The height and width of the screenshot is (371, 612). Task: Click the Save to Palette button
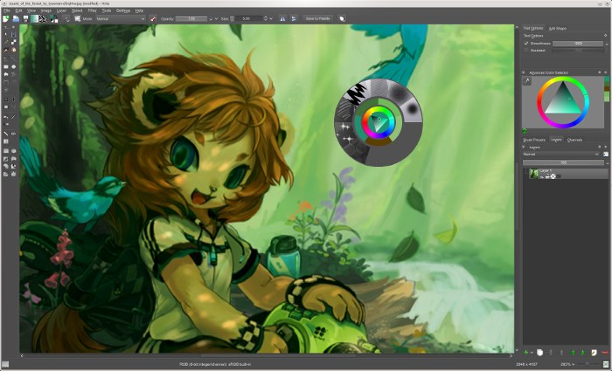tap(317, 17)
